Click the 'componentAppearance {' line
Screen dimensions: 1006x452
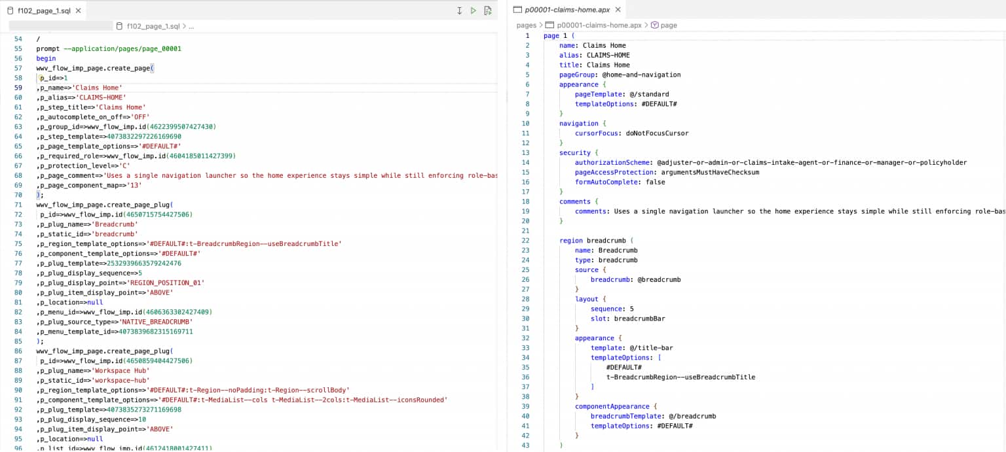(616, 407)
